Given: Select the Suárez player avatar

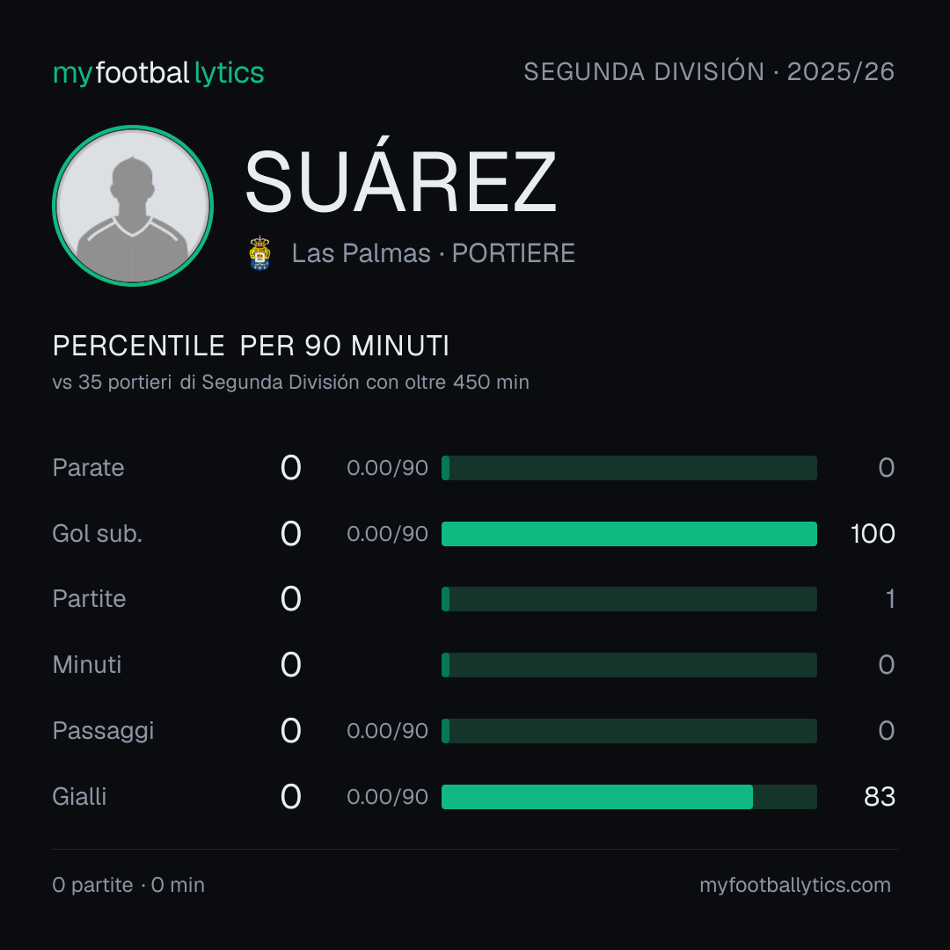Looking at the screenshot, I should point(133,205).
